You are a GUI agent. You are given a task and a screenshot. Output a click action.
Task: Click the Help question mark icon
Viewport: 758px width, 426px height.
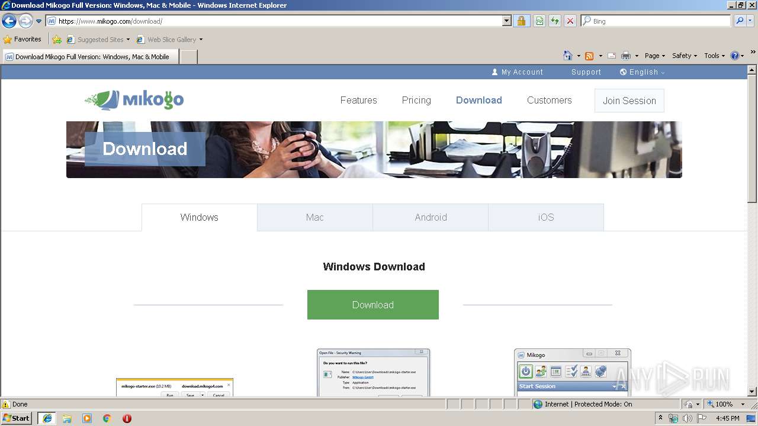[x=735, y=56]
